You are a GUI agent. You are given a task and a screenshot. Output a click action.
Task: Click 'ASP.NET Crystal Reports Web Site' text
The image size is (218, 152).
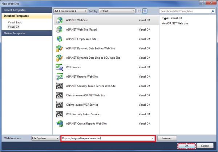coord(86,124)
